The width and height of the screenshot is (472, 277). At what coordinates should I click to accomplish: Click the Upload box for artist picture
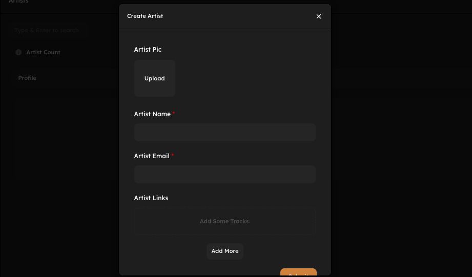pos(155,78)
